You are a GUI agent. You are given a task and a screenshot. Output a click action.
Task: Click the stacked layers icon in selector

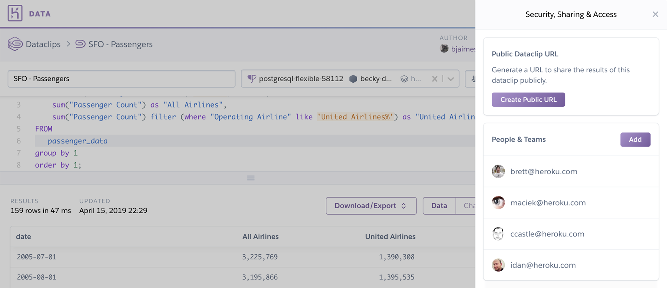coord(404,79)
